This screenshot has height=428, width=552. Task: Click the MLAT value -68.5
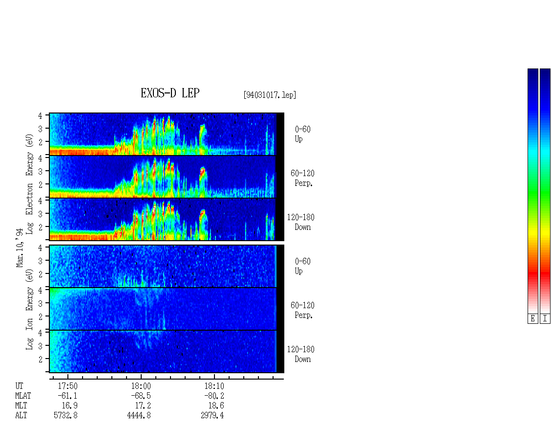coord(141,396)
